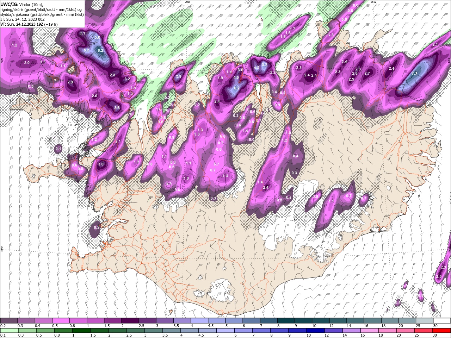This screenshot has width=451, height=338.
Task: Click the 6.2 snowfall value on the map
Action: point(237,88)
